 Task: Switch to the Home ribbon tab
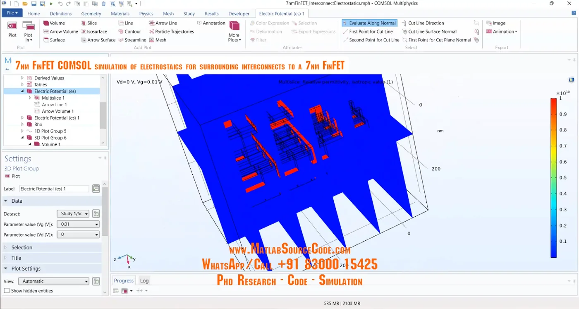point(33,14)
